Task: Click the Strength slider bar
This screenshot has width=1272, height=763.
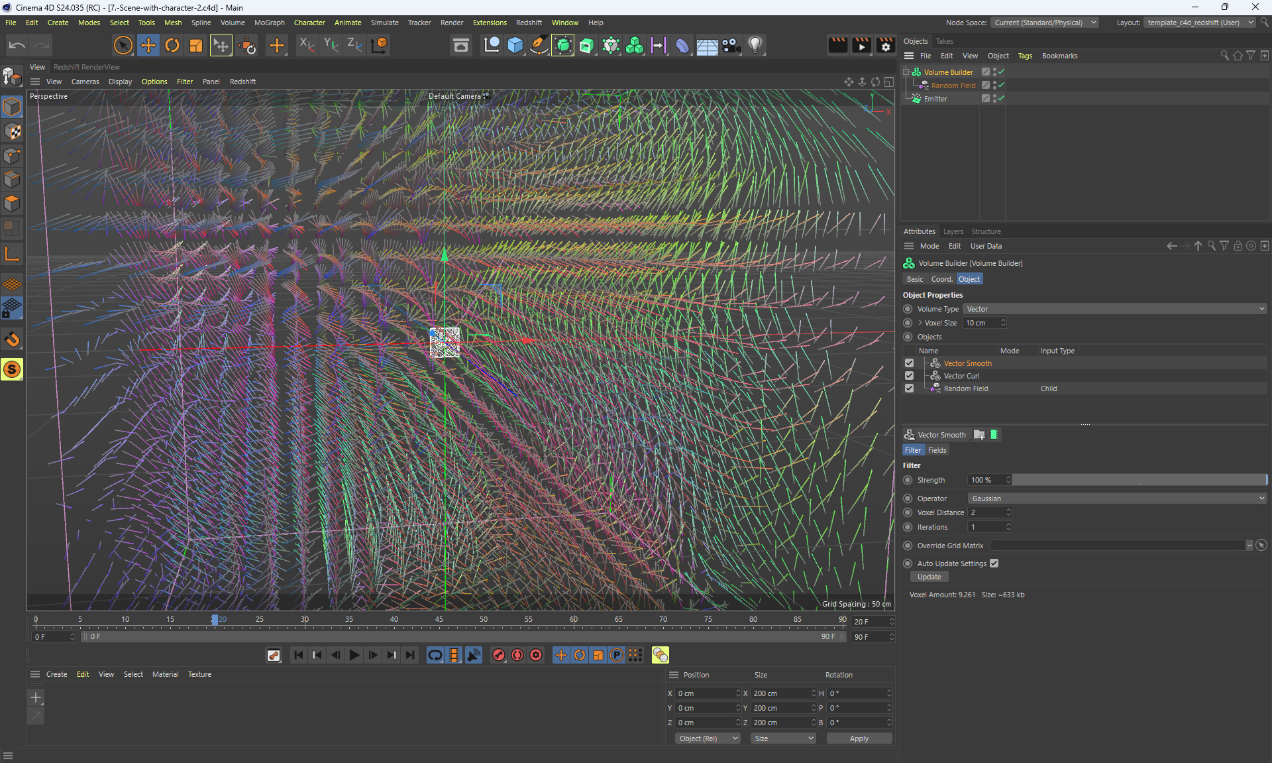Action: point(1138,480)
